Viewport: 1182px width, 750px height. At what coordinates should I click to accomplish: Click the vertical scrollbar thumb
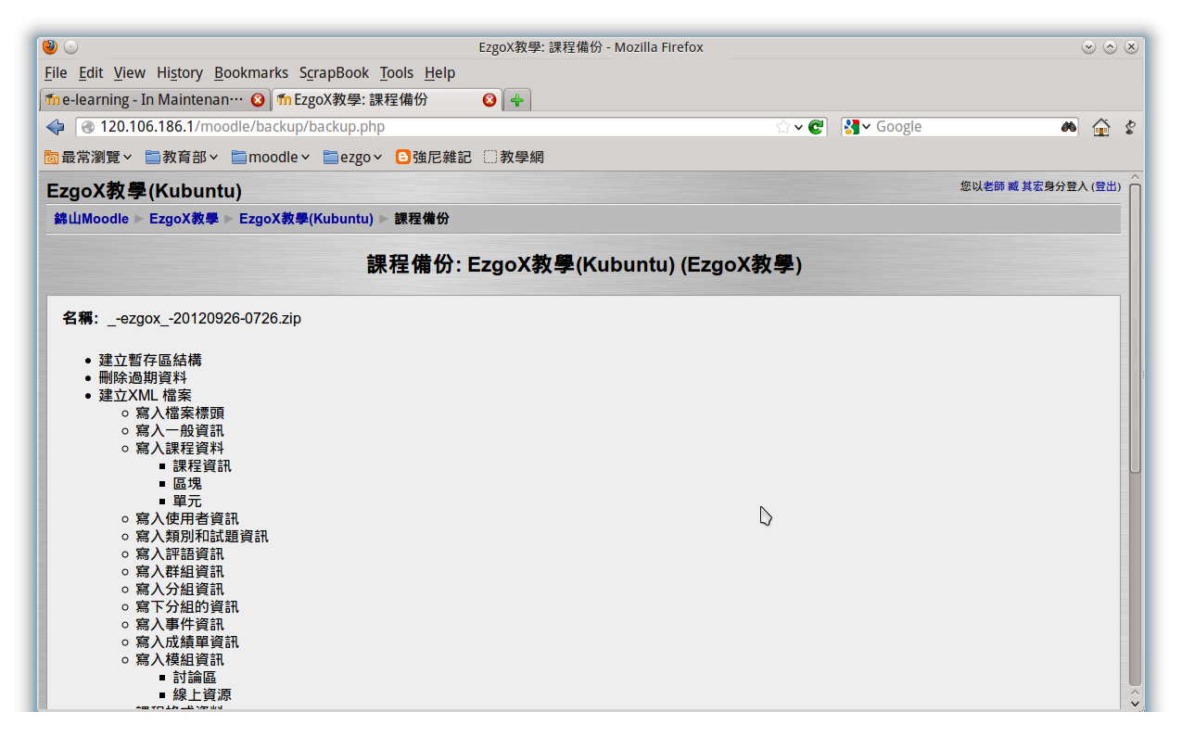(1135, 328)
